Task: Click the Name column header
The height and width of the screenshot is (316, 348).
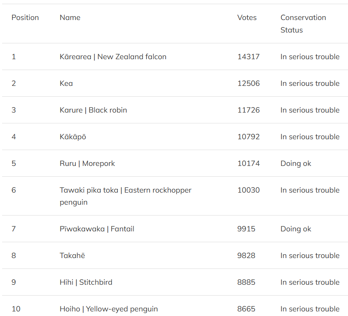Action: (70, 18)
